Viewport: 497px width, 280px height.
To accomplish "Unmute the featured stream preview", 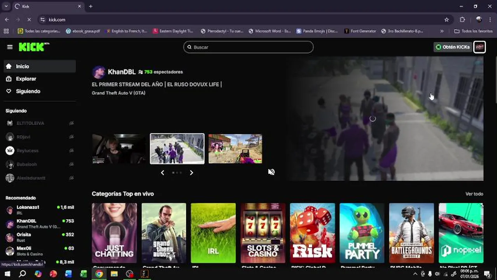I will (x=271, y=172).
